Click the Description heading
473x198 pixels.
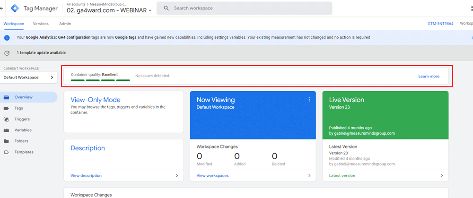tap(88, 148)
